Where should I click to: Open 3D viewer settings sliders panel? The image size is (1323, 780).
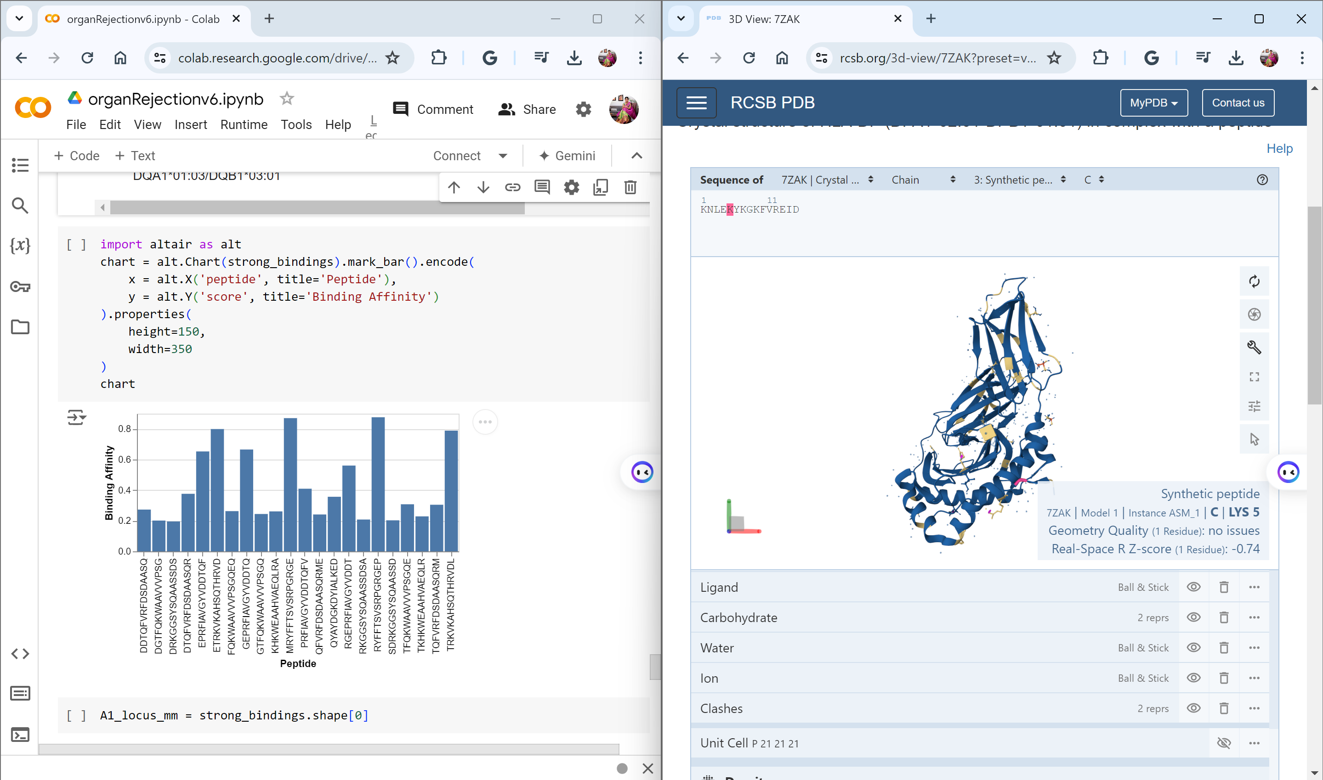(1254, 406)
